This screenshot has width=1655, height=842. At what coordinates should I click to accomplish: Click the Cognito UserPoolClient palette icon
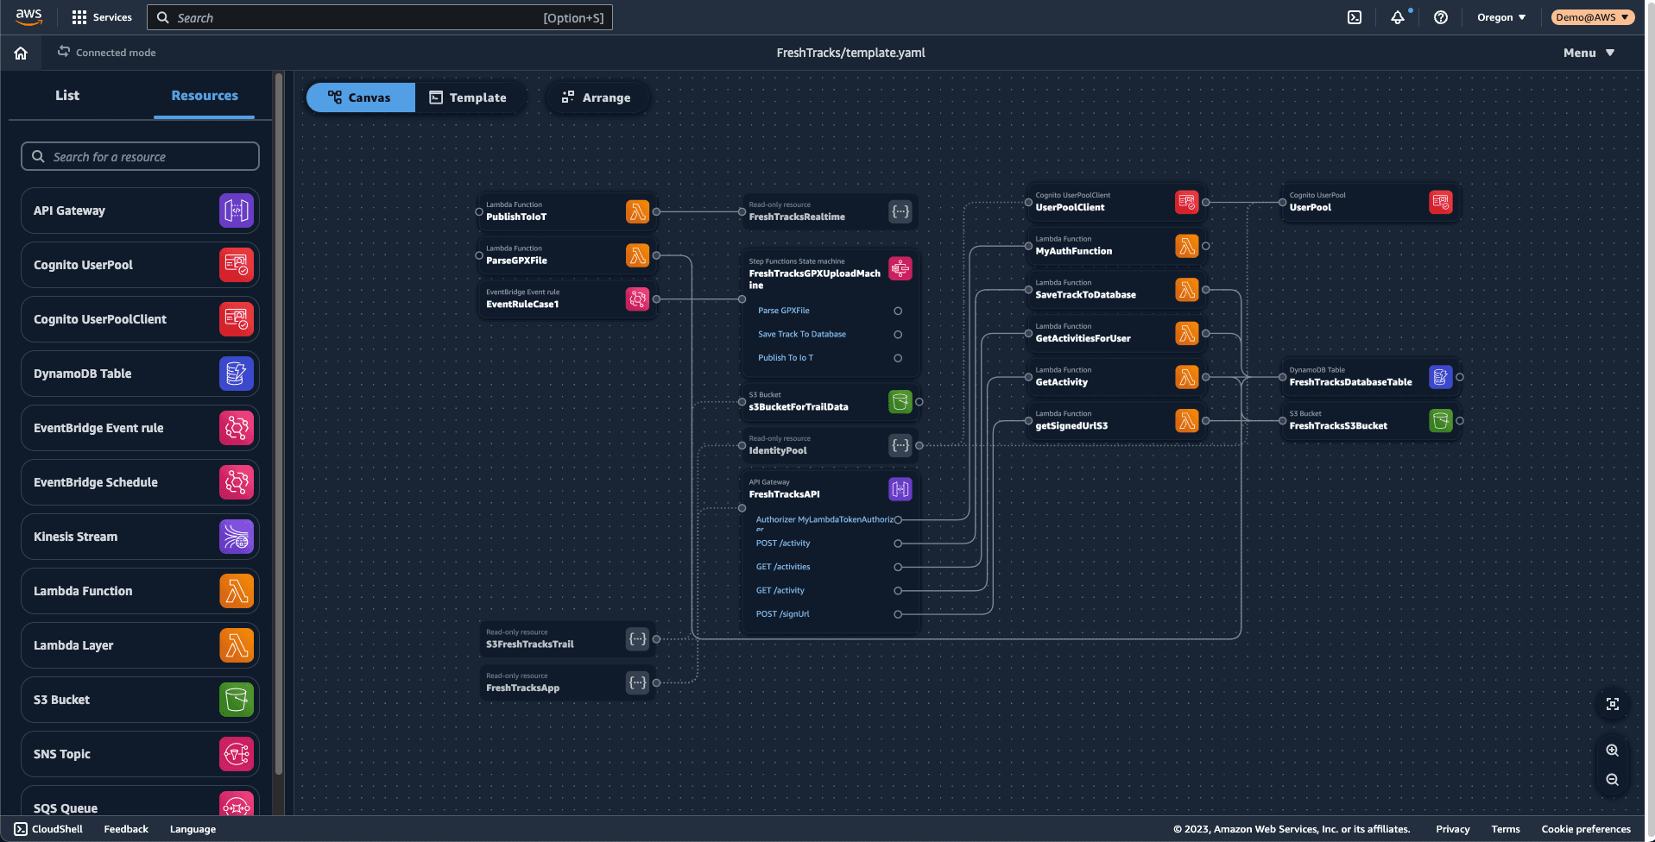tap(236, 319)
